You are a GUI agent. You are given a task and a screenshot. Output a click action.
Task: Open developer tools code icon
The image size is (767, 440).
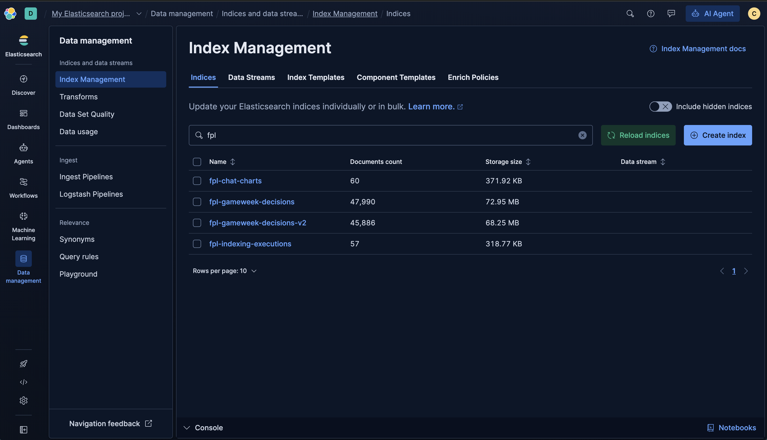(x=23, y=382)
